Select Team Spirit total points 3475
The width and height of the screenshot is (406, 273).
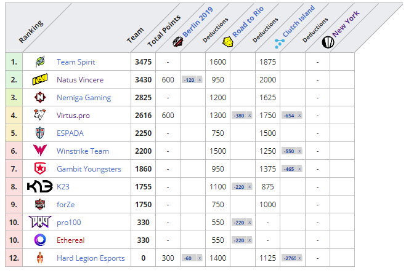pos(143,62)
